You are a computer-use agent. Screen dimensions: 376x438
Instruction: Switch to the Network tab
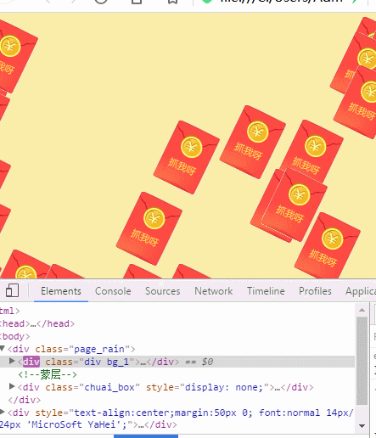213,291
